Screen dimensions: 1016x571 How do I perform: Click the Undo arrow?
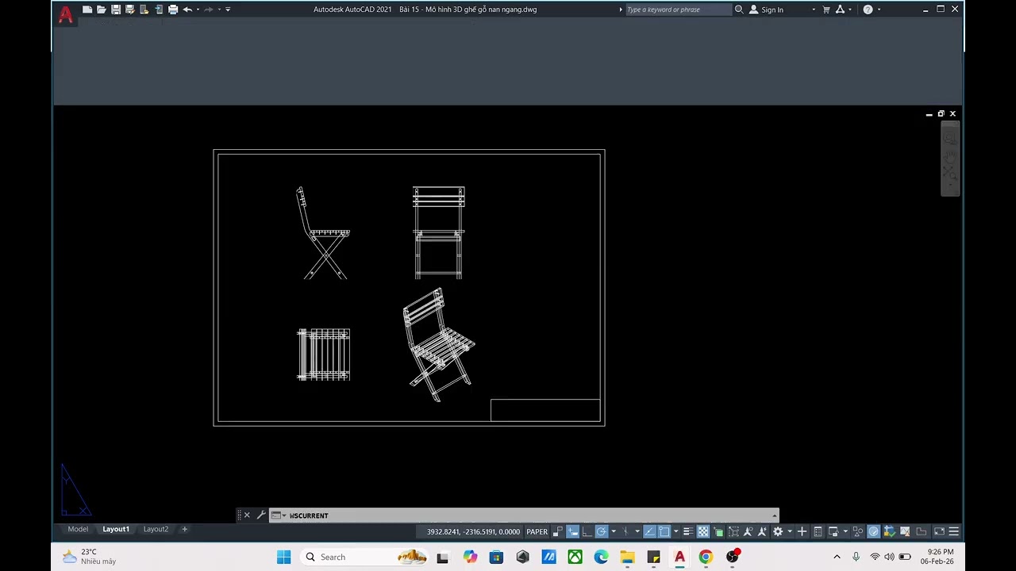coord(187,10)
